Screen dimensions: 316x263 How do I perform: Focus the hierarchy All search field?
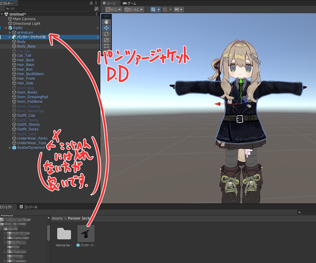(50, 9)
